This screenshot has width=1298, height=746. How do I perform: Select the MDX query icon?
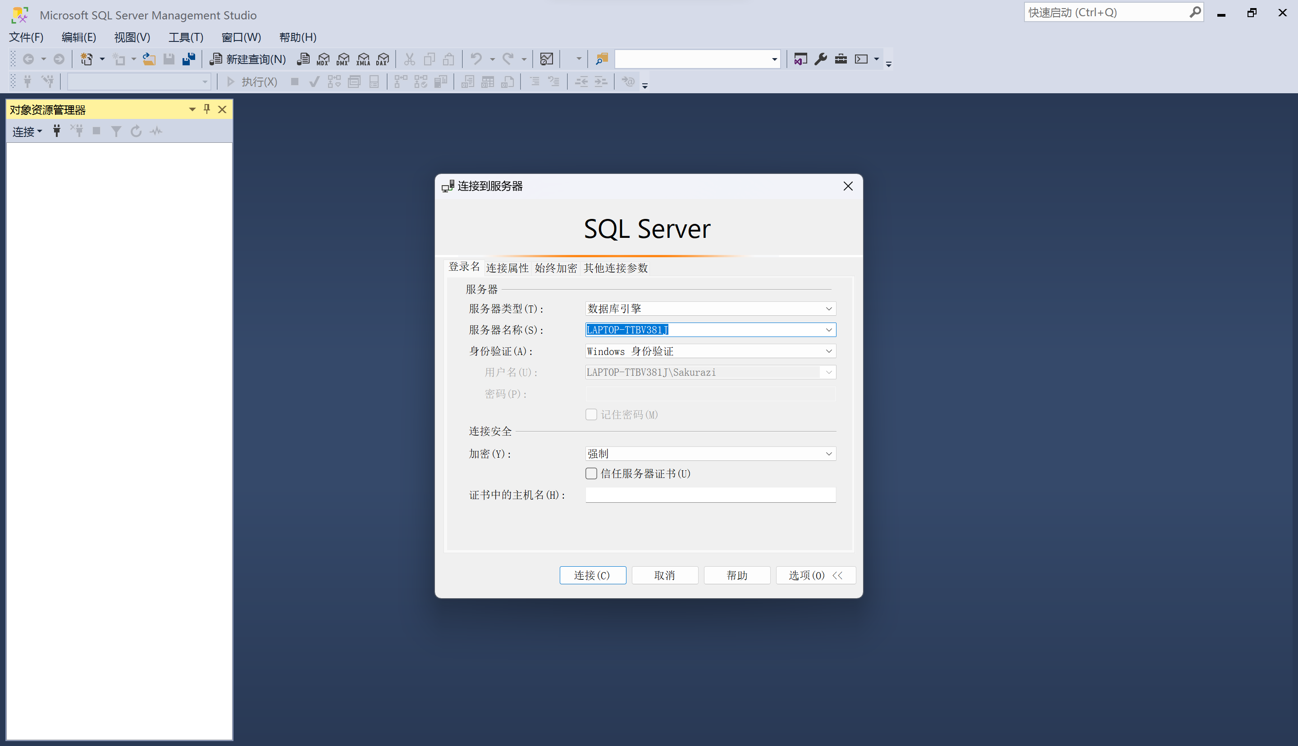323,59
